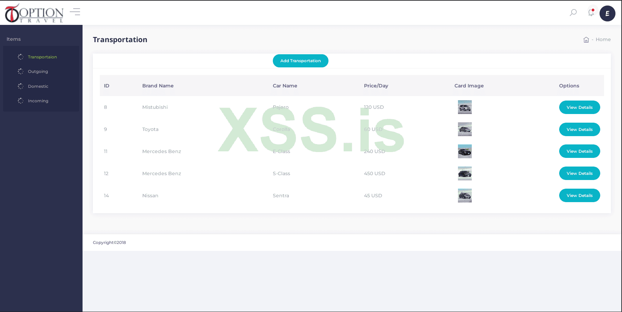
Task: Select the Corolla car name cell
Action: click(x=281, y=129)
